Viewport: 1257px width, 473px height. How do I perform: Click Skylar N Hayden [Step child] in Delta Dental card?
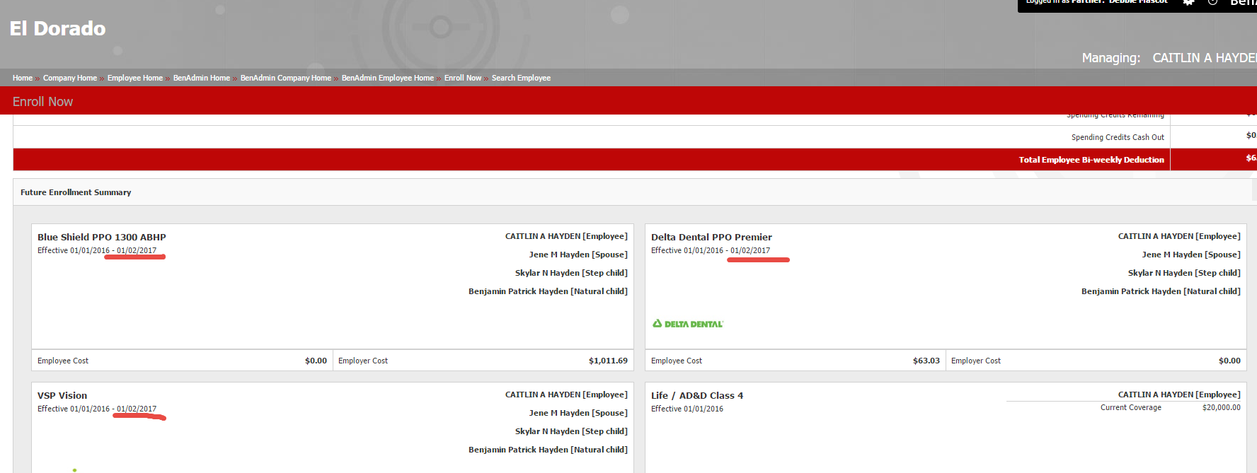coord(1184,273)
